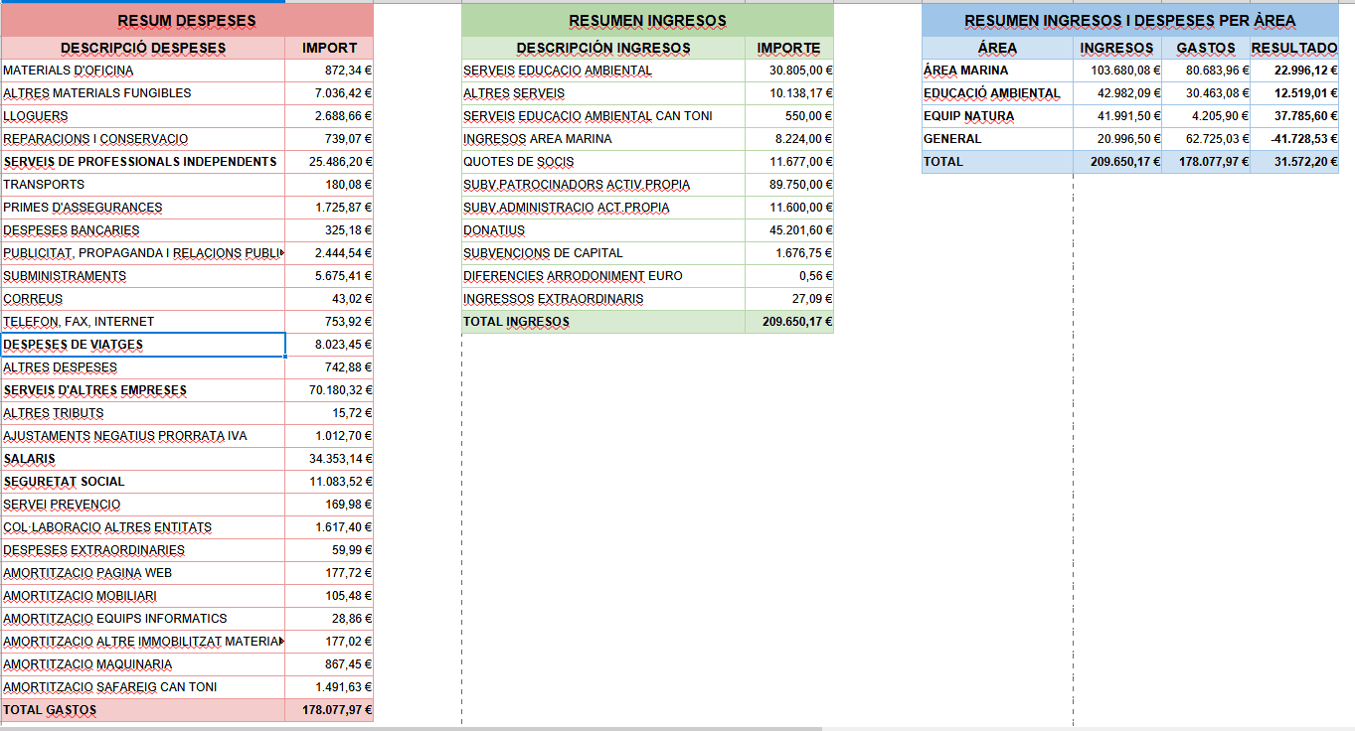Viewport: 1355px width, 731px height.
Task: Select the DONATIUS description cell
Action: tap(603, 230)
